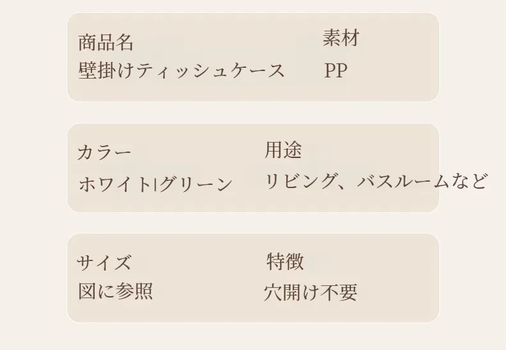Viewport: 506px width, 350px height.
Task: Select the 壁掛けティッシュケース product name text
Action: 182,70
